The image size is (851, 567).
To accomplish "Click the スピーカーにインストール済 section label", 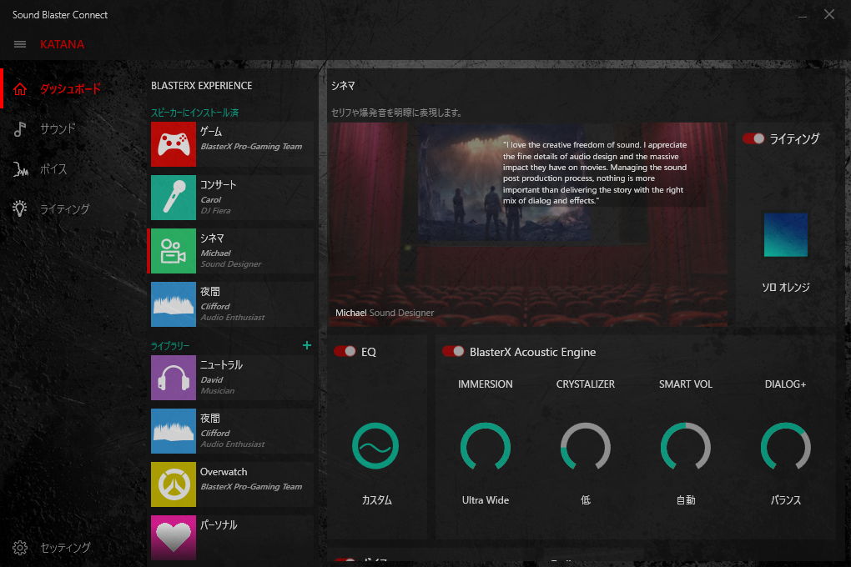I will click(195, 113).
